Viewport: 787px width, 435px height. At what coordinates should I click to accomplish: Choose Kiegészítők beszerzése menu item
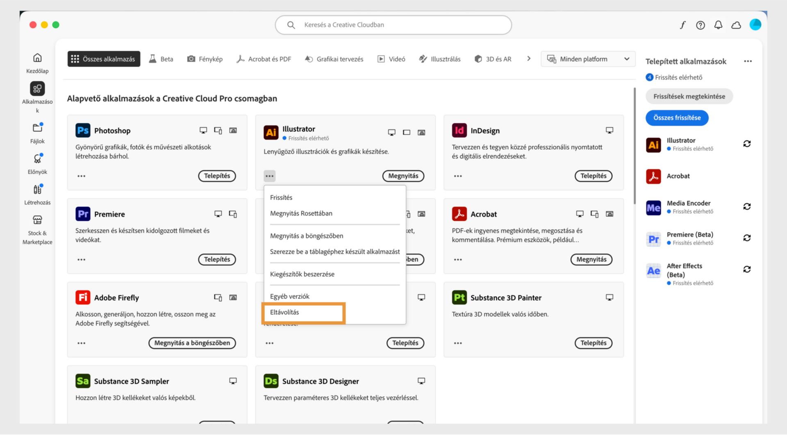335,274
